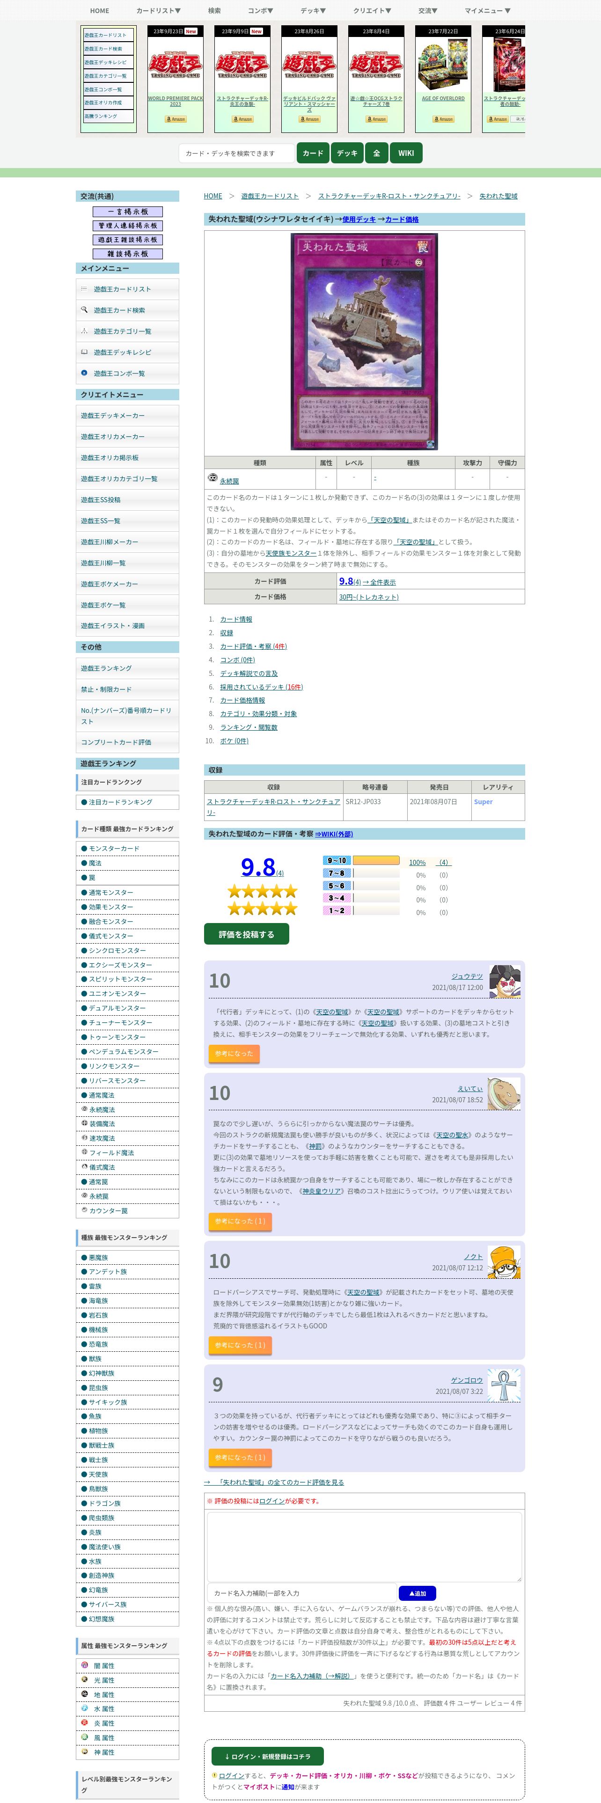Click the 神 属性 attribute icon

click(85, 1751)
